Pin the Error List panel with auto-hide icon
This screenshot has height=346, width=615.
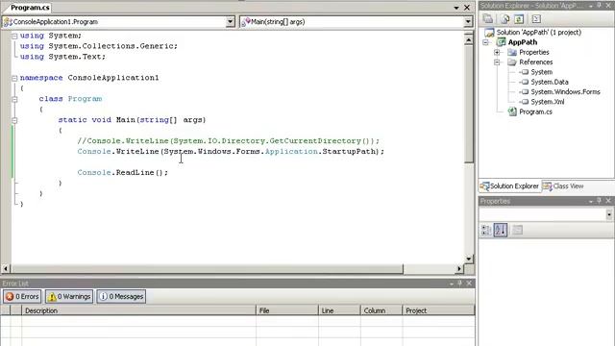460,284
